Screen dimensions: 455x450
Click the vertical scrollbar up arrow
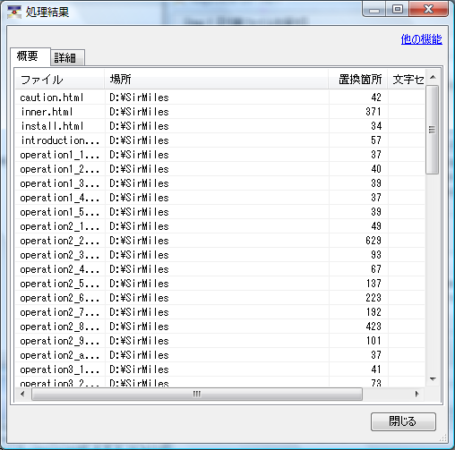coord(433,78)
